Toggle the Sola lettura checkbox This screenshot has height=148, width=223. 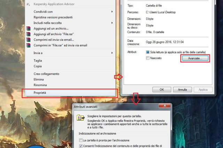148,52
